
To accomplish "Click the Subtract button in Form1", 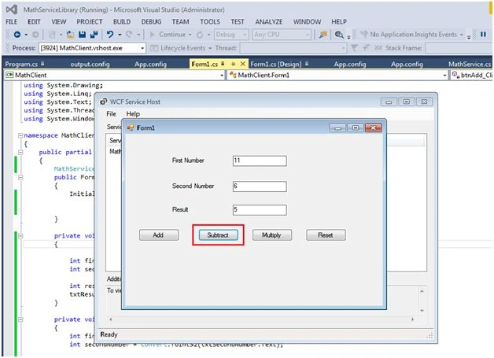I will pyautogui.click(x=218, y=235).
